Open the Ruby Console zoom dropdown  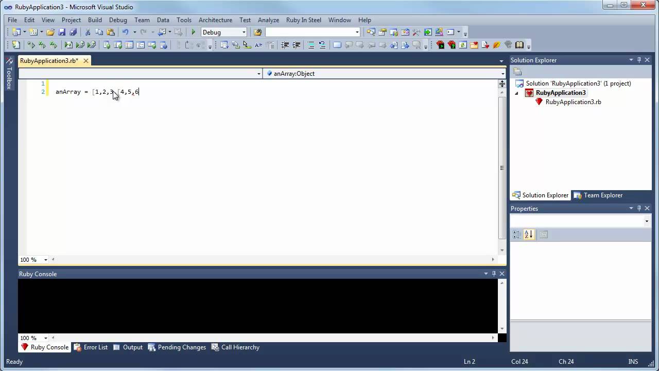click(46, 338)
